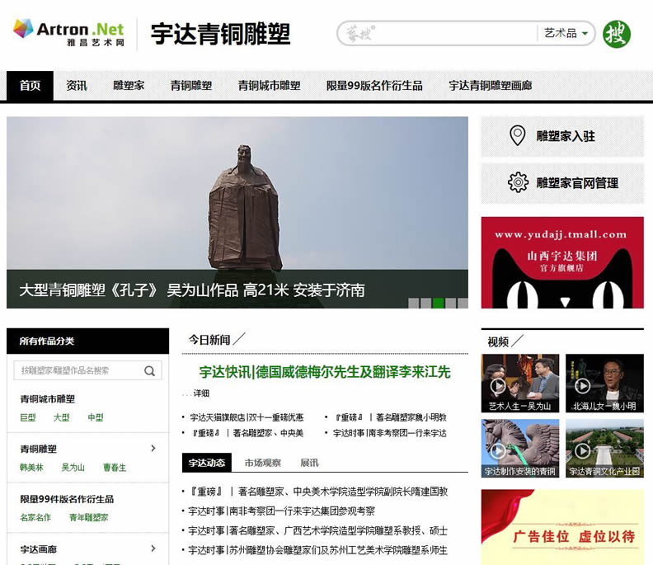
Task: Switch to the 展讯 tab
Action: coord(309,463)
